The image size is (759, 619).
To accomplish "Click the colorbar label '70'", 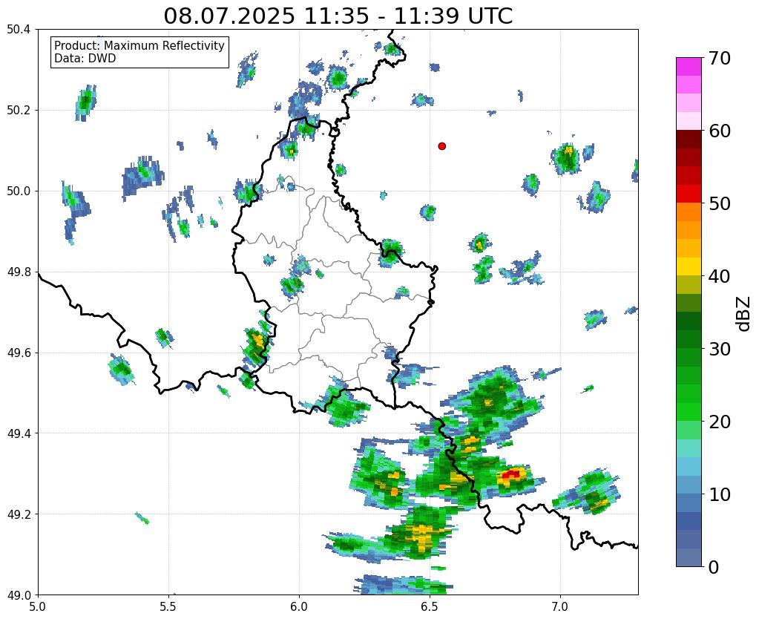I will pyautogui.click(x=718, y=58).
